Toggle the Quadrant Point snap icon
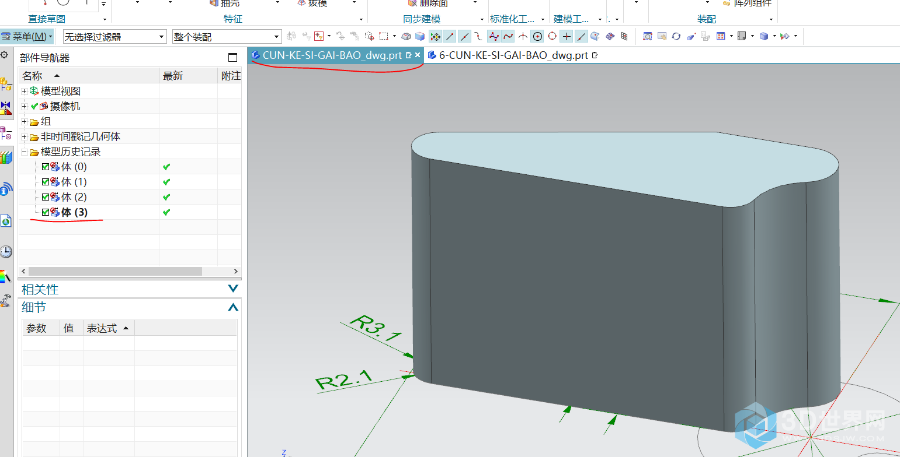This screenshot has height=457, width=900. [552, 37]
